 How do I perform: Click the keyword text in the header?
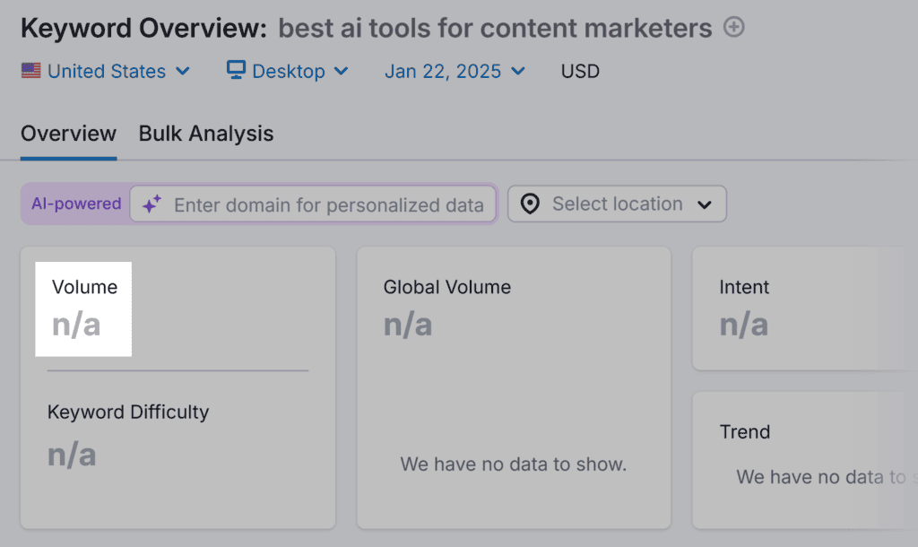tap(491, 28)
